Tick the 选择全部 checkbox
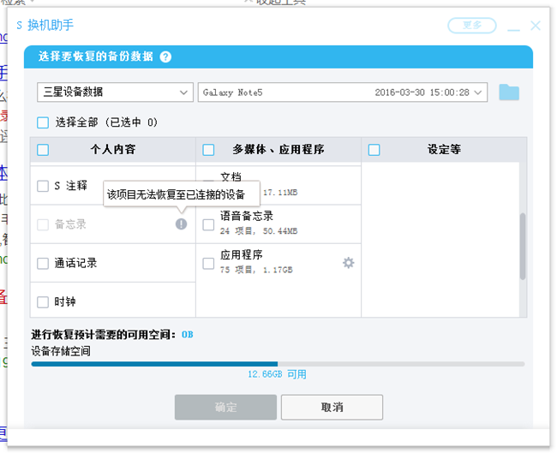The width and height of the screenshot is (557, 453). (44, 122)
